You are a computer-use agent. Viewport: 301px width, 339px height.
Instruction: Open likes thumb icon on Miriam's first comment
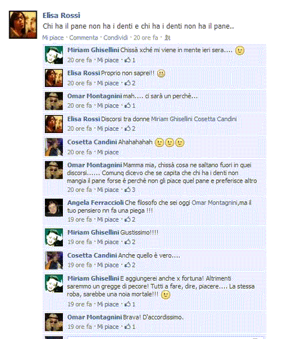click(128, 60)
